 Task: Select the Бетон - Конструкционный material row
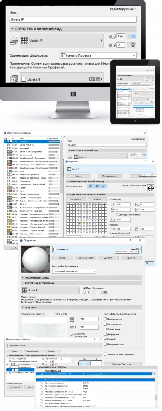(32, 151)
